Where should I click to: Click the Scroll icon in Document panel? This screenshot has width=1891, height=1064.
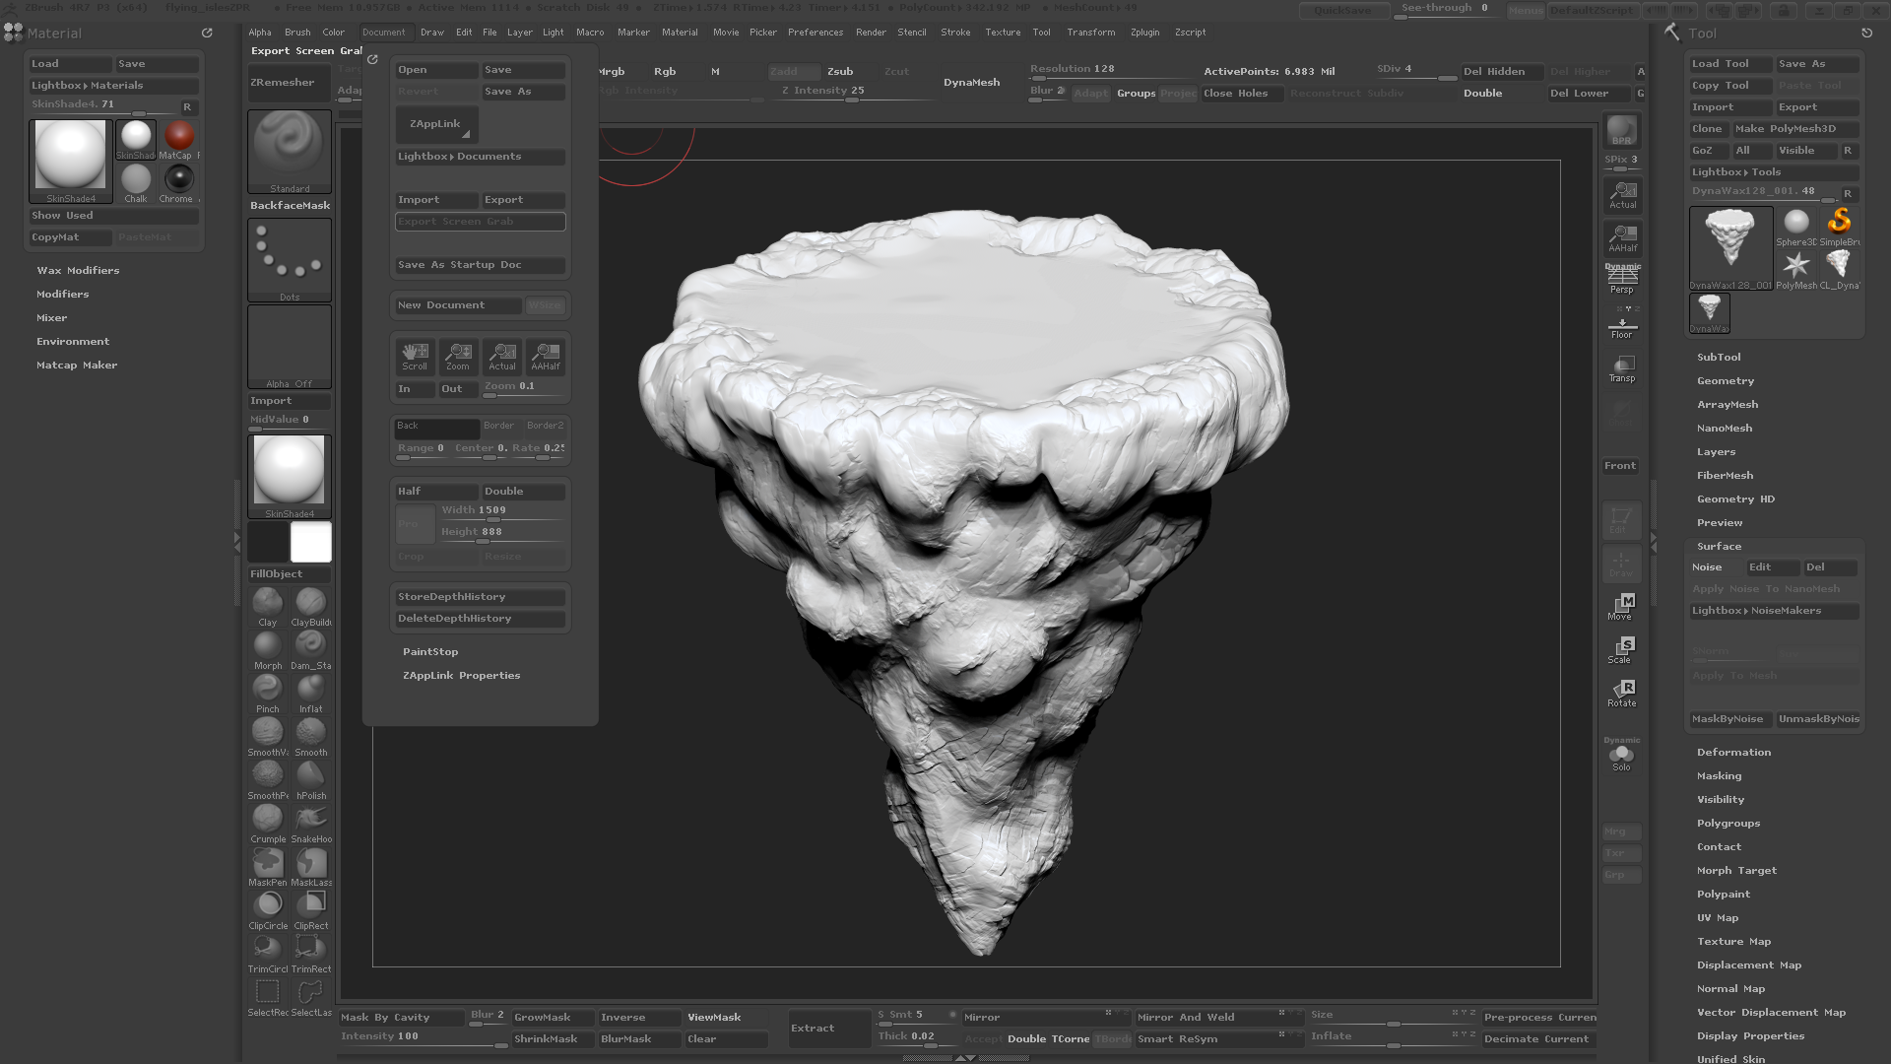(415, 357)
